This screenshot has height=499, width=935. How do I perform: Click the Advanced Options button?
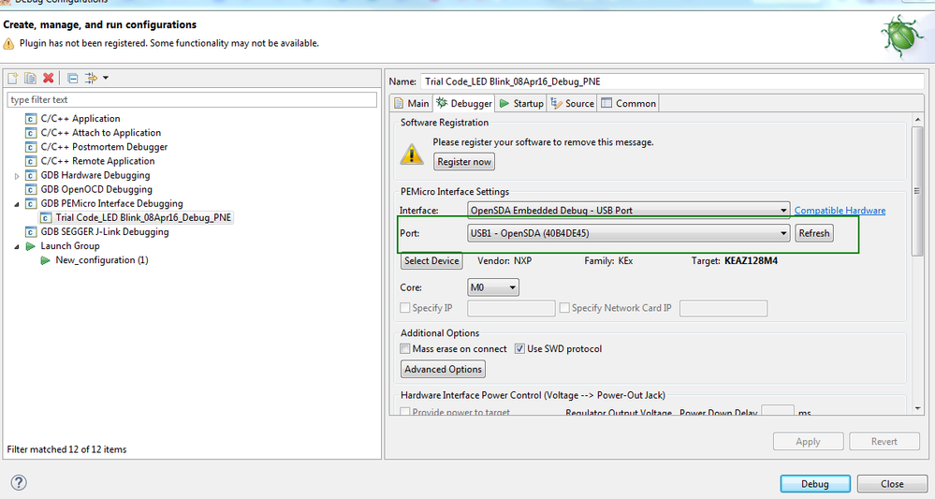pyautogui.click(x=443, y=369)
